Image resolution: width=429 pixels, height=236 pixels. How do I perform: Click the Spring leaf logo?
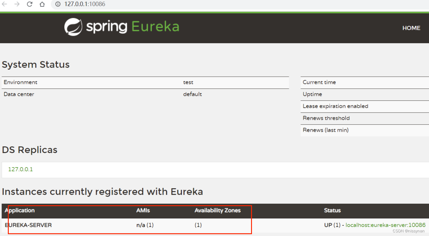tap(73, 27)
